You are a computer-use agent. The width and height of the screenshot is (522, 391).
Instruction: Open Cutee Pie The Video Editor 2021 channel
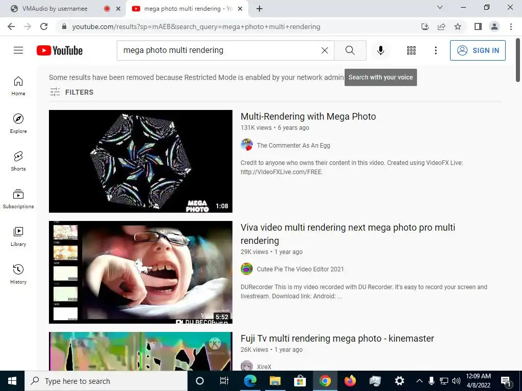(300, 269)
